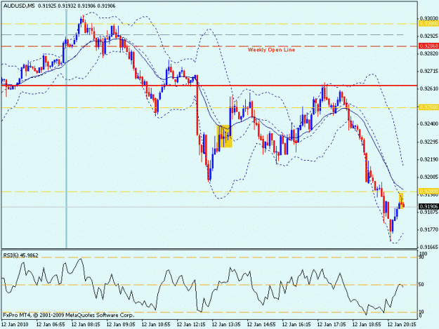Click the '12 Jan 12:15' time label
439x329 pixels.
(191, 324)
